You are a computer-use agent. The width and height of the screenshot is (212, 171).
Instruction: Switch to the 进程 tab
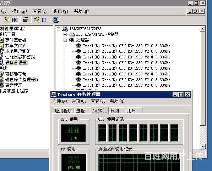tap(80, 110)
